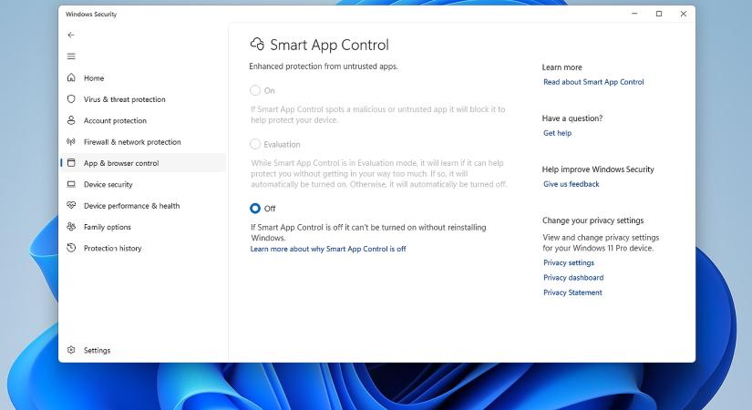
Task: Click 'Learn more' heading text
Action: pyautogui.click(x=562, y=67)
